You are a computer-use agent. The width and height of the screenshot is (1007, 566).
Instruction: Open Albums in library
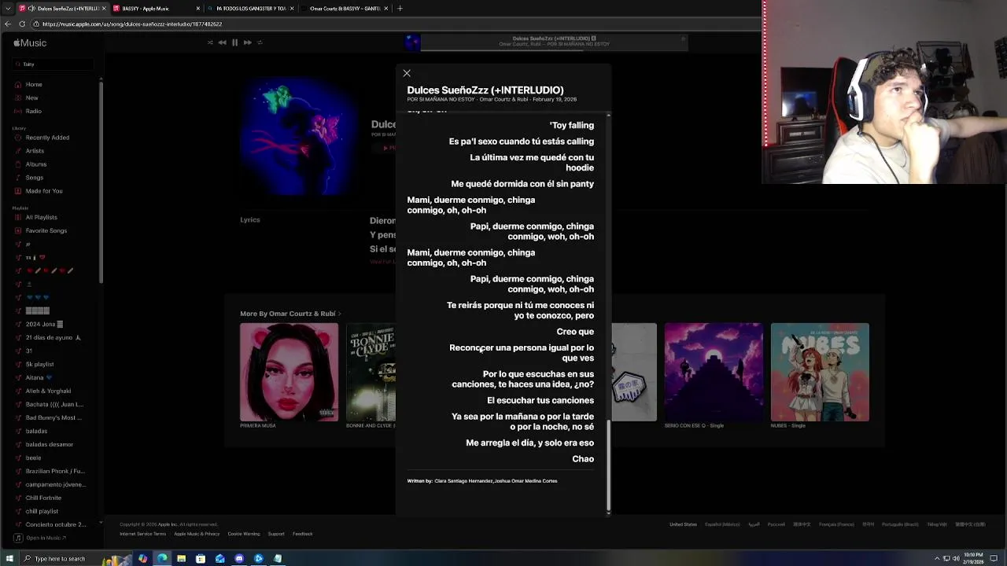(x=36, y=164)
